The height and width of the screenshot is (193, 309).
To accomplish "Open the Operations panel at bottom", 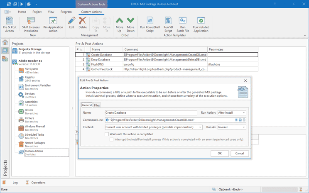I will pos(36,183).
